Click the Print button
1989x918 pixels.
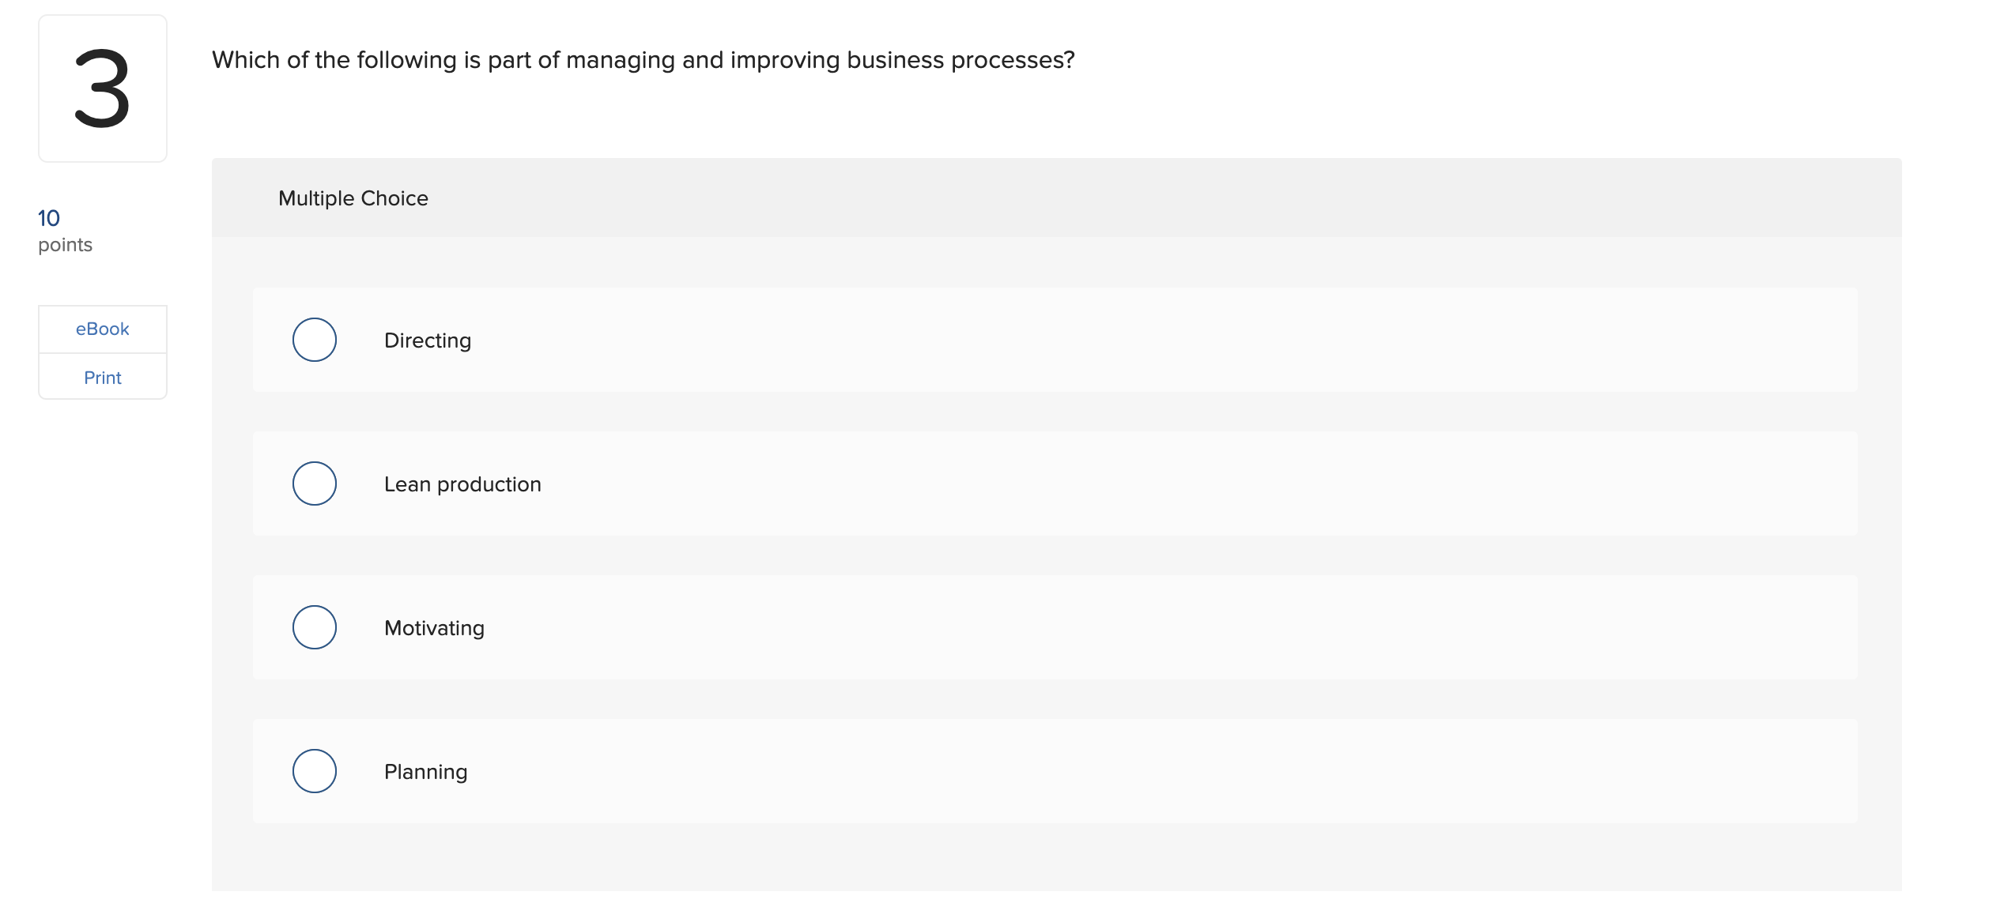point(103,378)
